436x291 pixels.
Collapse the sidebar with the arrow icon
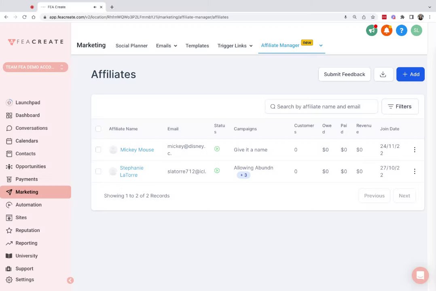pos(70,280)
